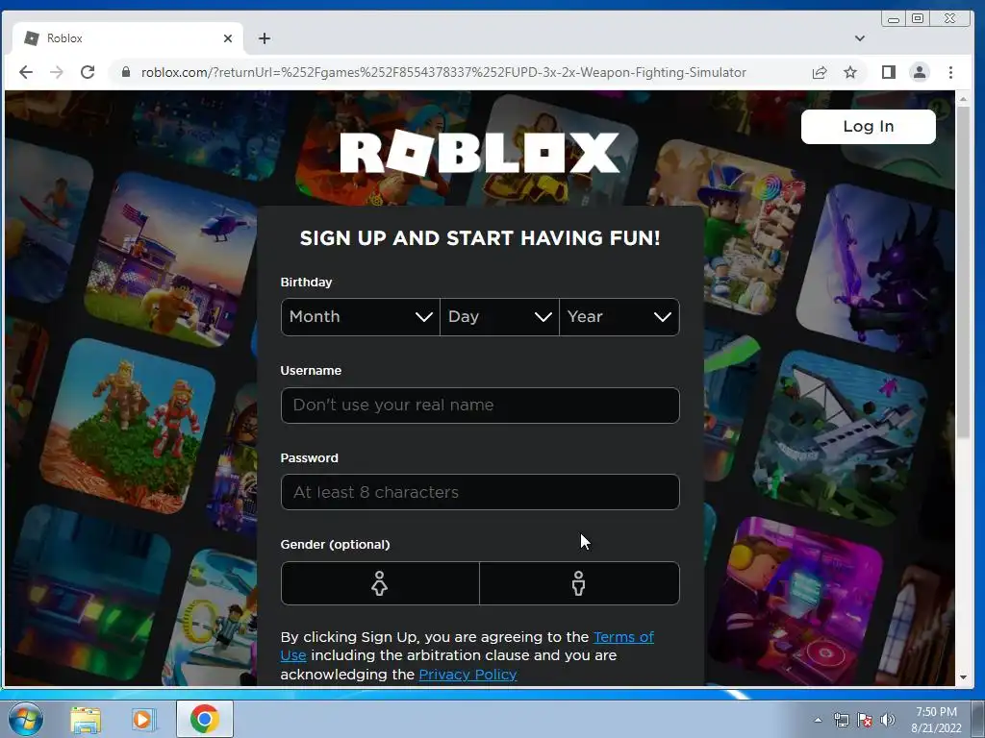Screen dimensions: 985x738
Task: Open the Month birthday dropdown
Action: coord(361,317)
